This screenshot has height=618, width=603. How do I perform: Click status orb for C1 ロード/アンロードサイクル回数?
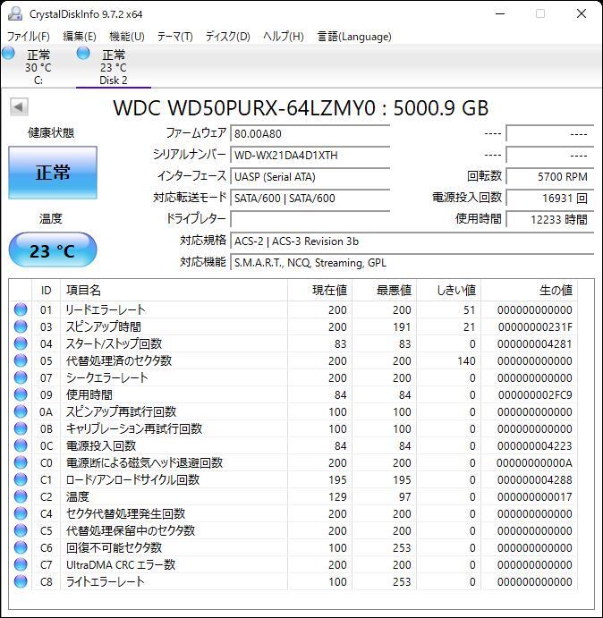pyautogui.click(x=21, y=479)
